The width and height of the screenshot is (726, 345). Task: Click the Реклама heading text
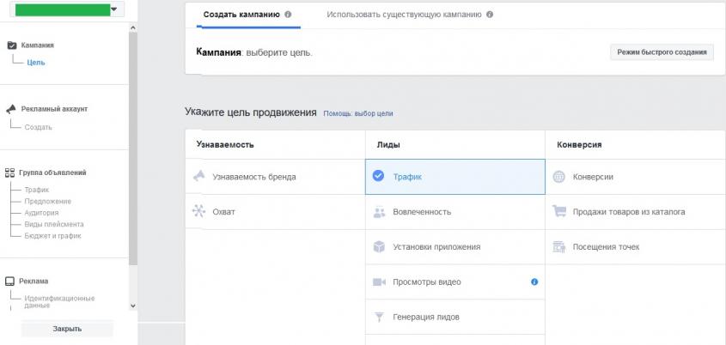click(x=34, y=281)
